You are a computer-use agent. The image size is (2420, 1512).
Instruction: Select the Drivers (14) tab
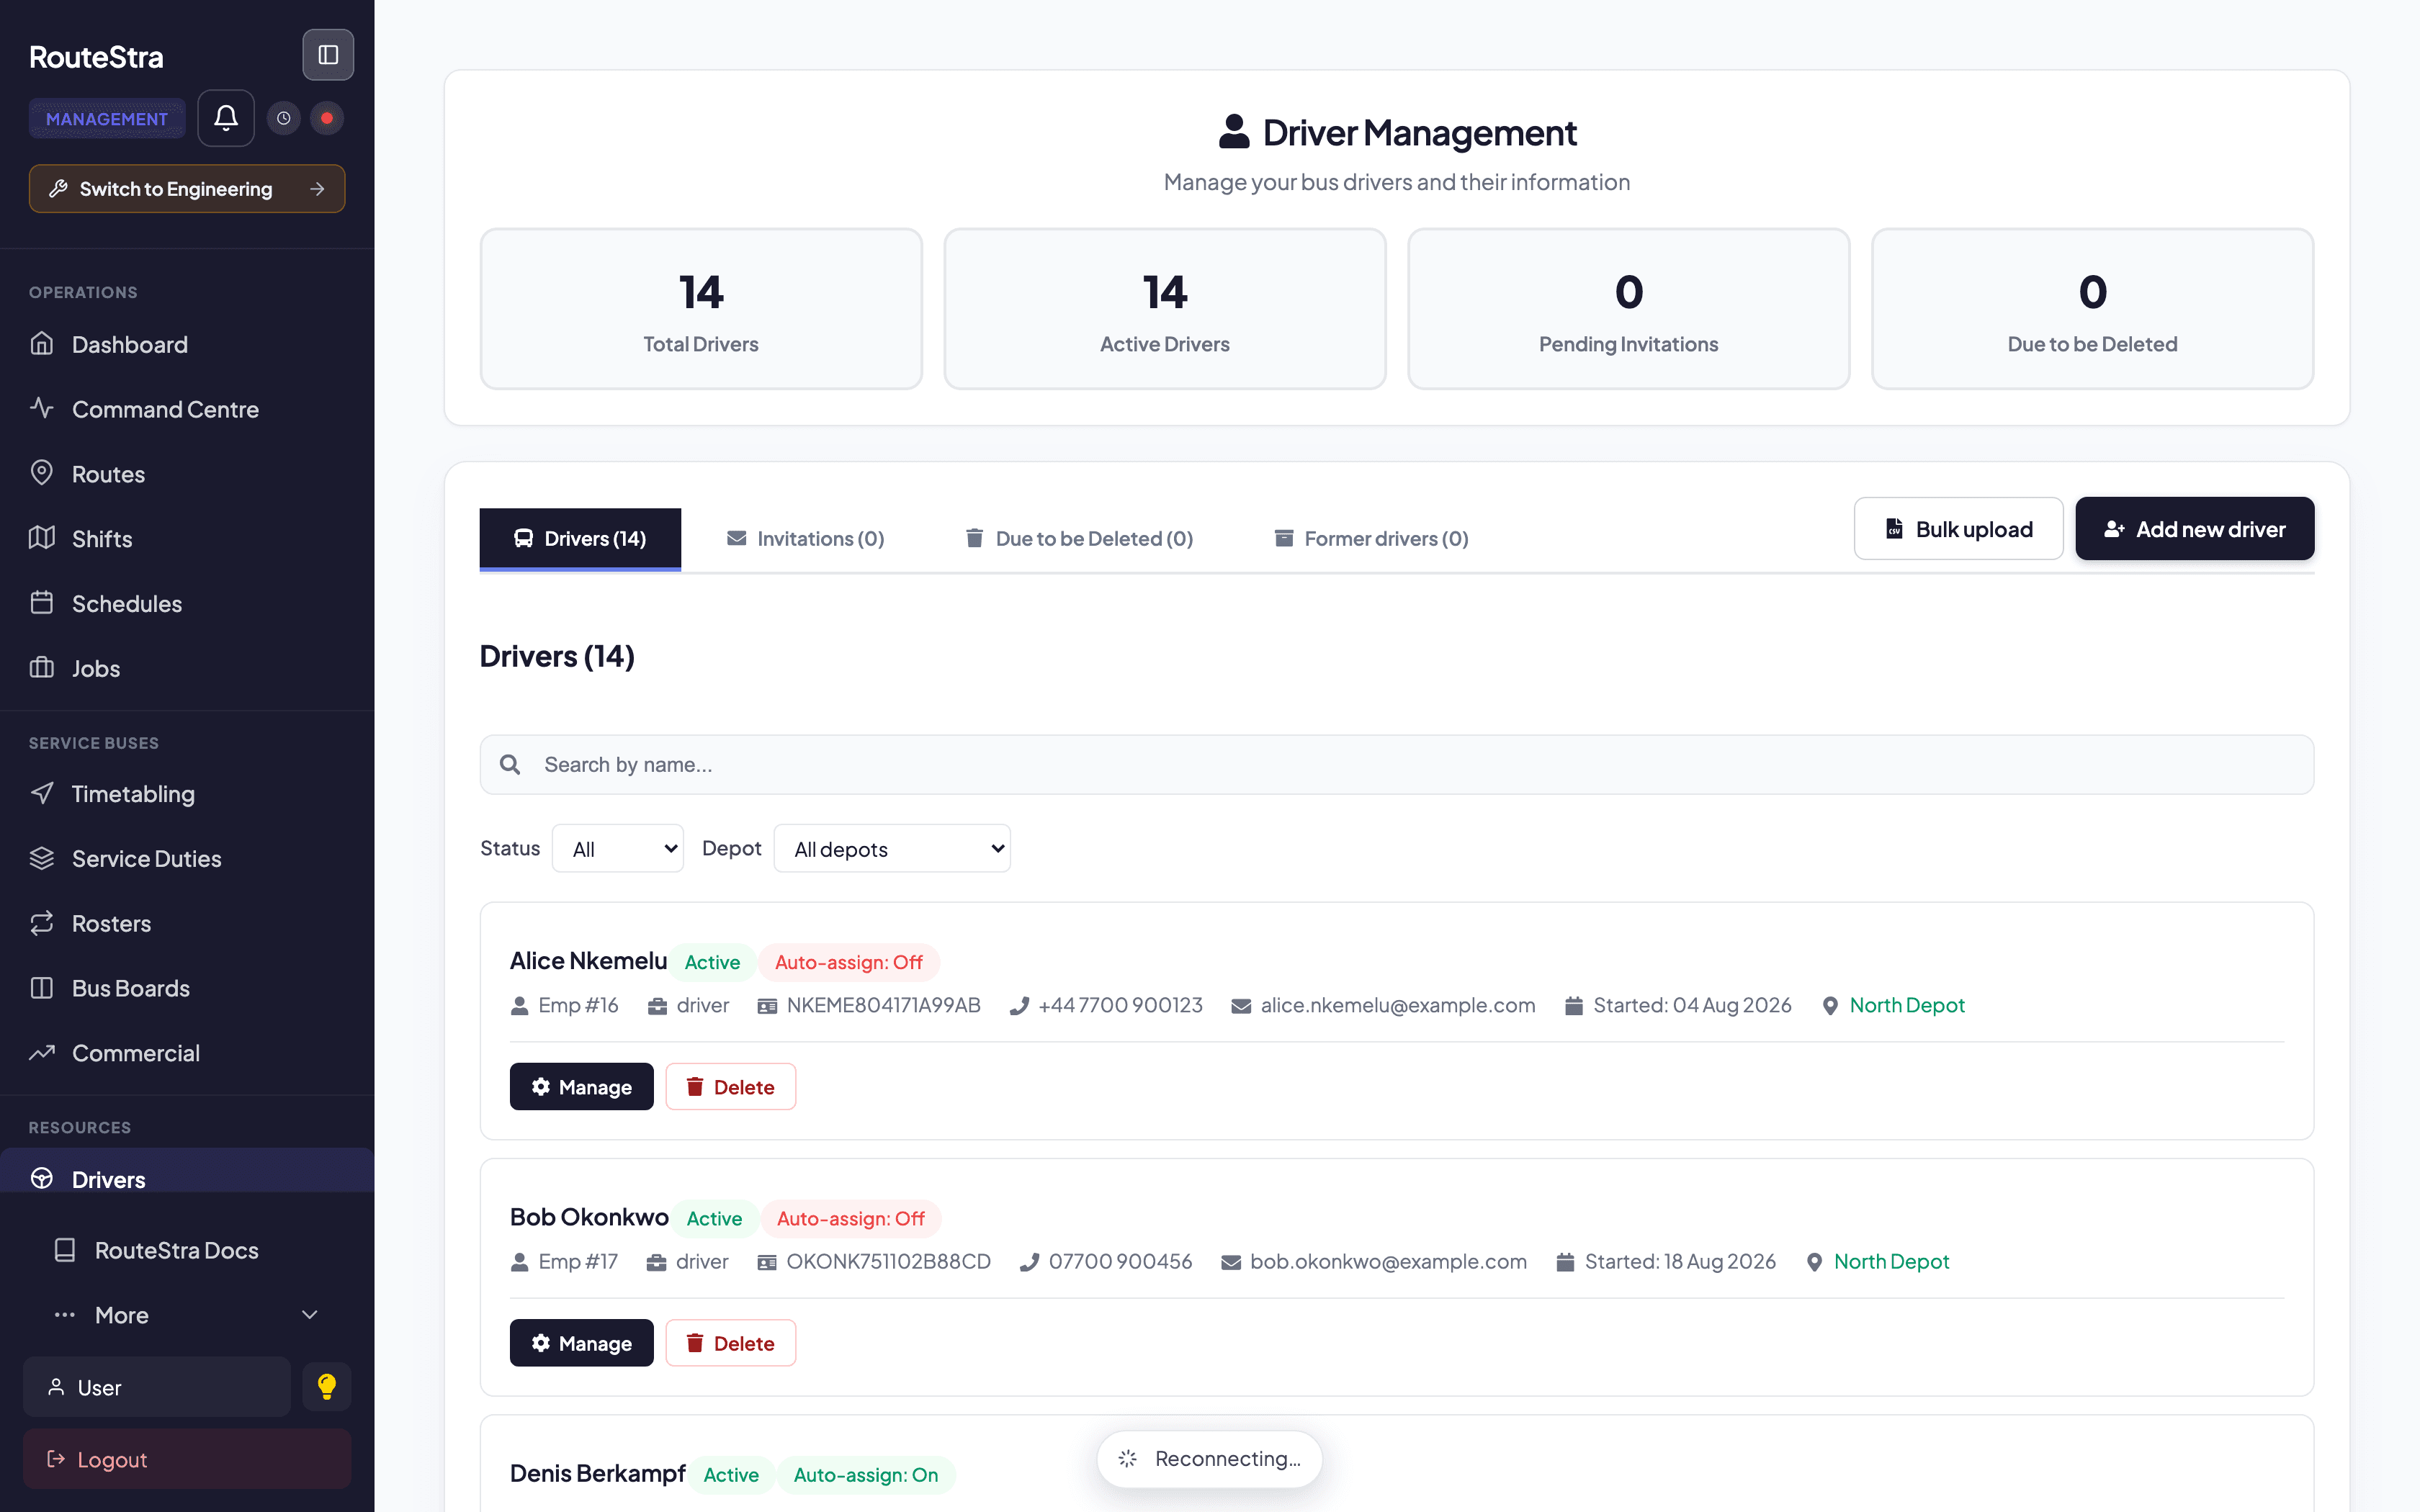580,539
